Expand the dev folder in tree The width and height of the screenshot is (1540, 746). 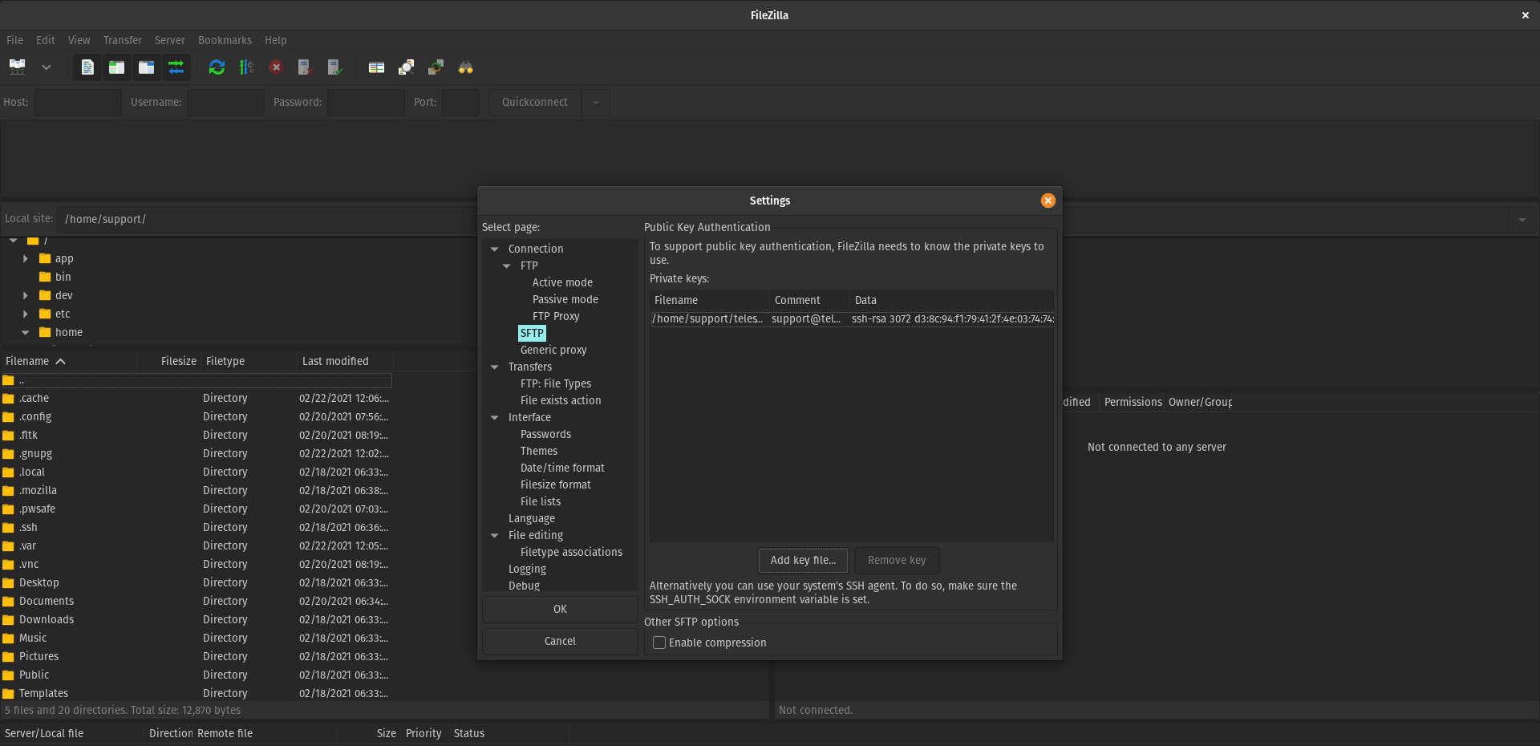(x=26, y=295)
